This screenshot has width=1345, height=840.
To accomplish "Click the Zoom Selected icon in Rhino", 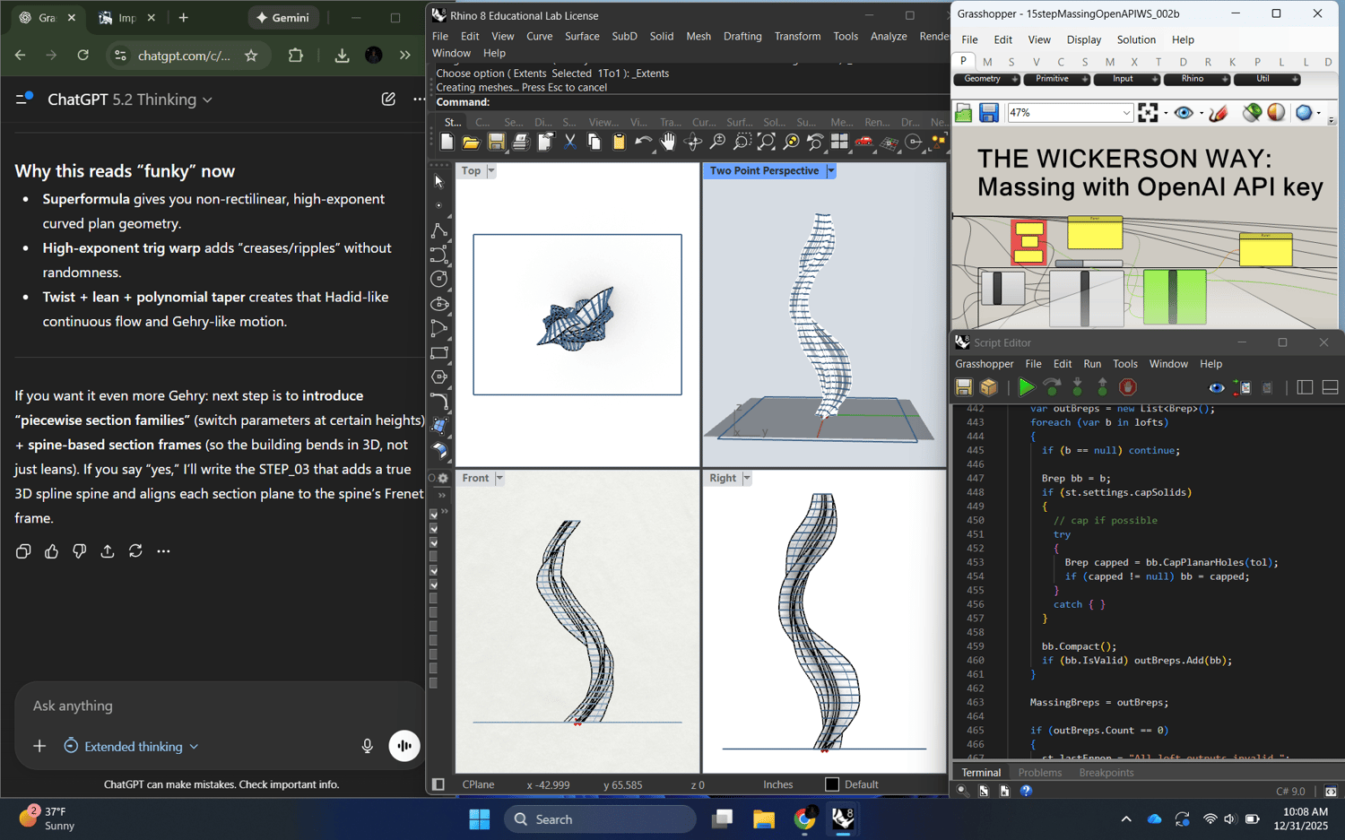I will 791,143.
